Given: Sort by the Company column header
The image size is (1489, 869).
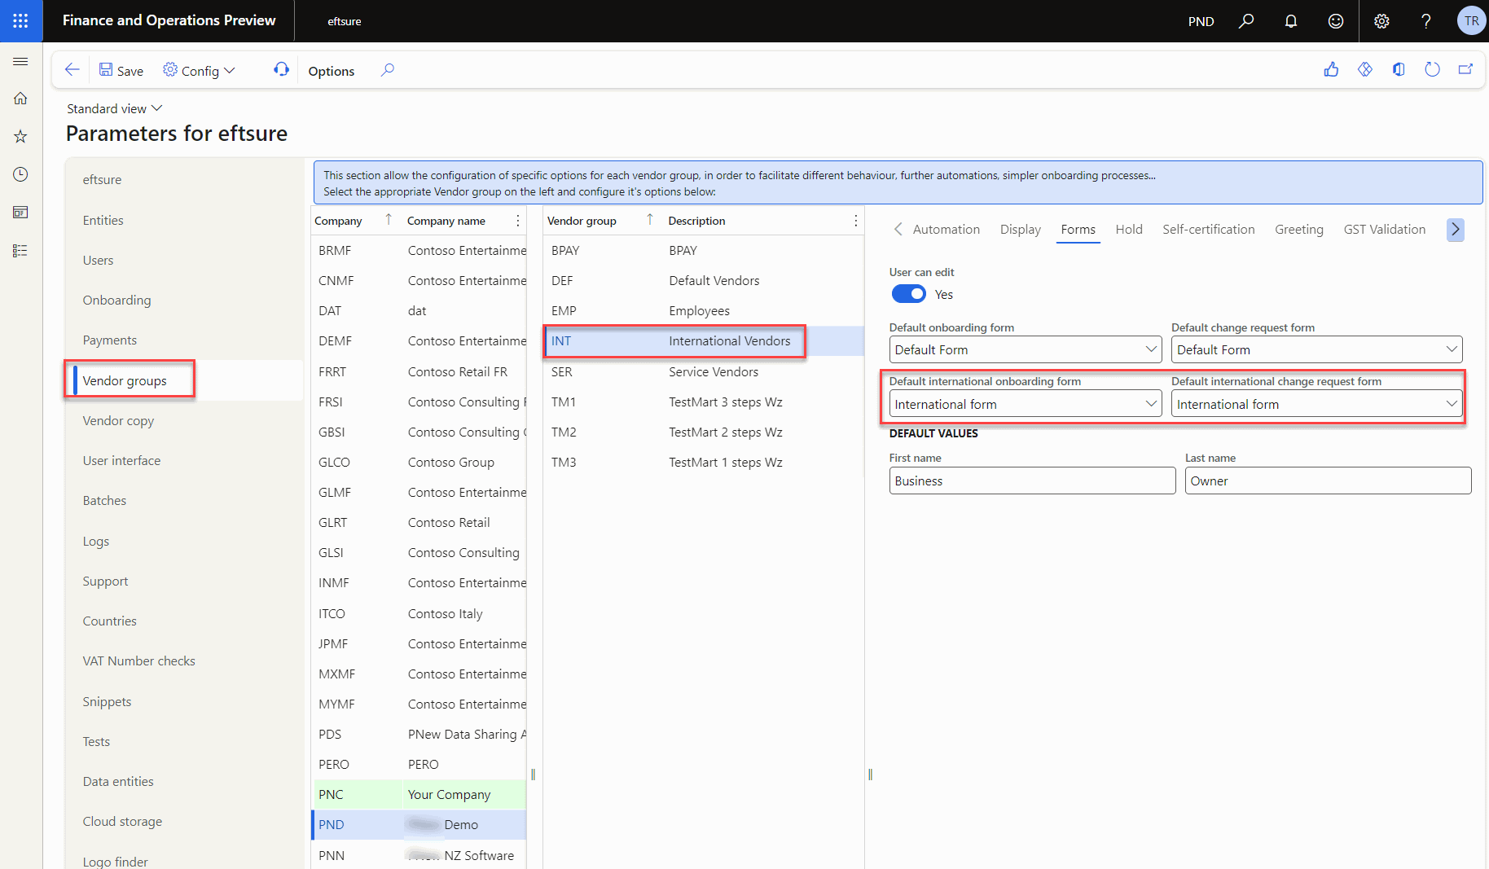Looking at the screenshot, I should click(338, 221).
